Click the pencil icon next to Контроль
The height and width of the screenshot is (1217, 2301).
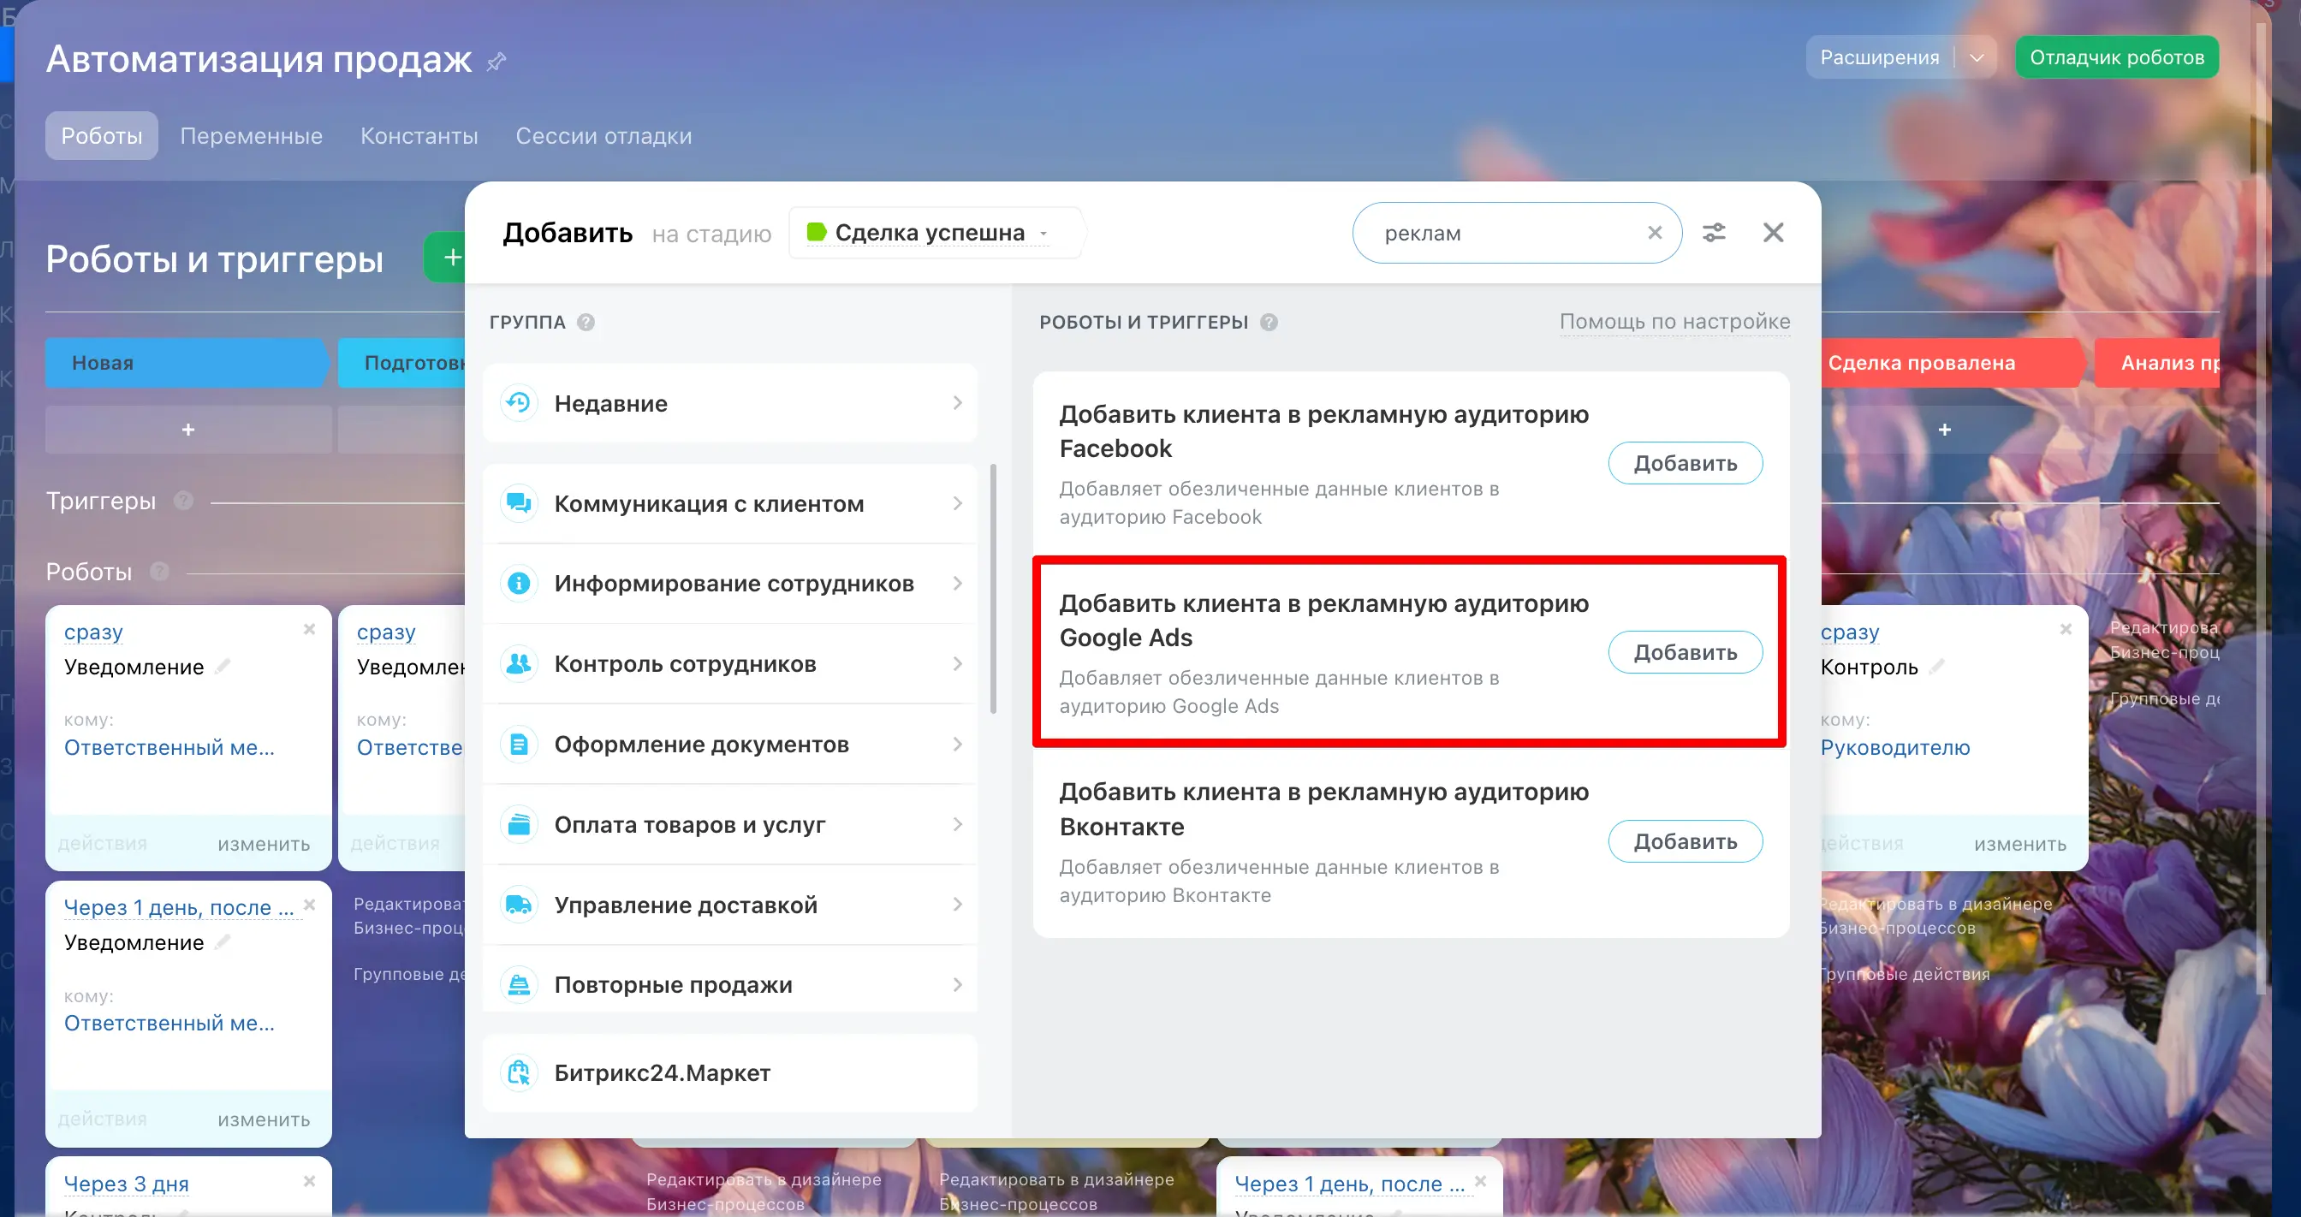(x=1936, y=666)
